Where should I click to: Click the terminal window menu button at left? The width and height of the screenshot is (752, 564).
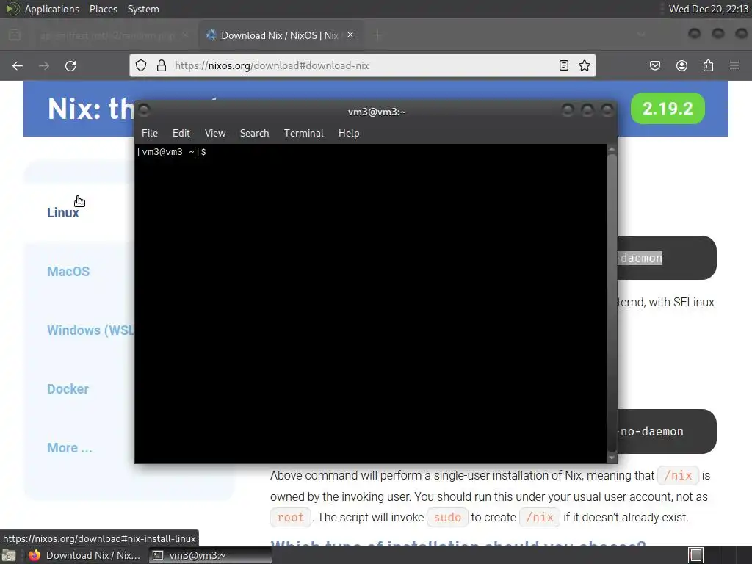144,111
